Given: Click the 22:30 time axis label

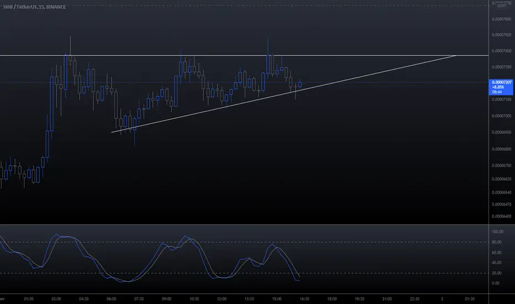Looking at the screenshot, I should (x=415, y=299).
